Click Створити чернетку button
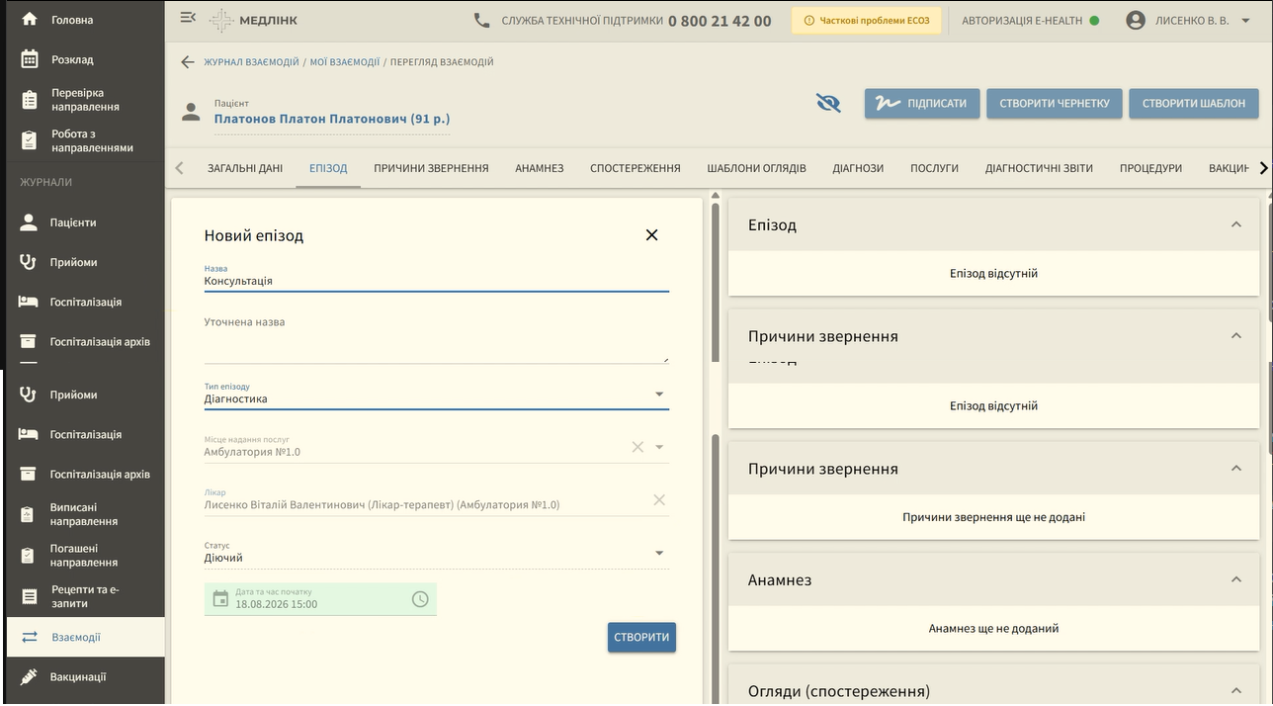This screenshot has height=706, width=1273. coord(1055,104)
